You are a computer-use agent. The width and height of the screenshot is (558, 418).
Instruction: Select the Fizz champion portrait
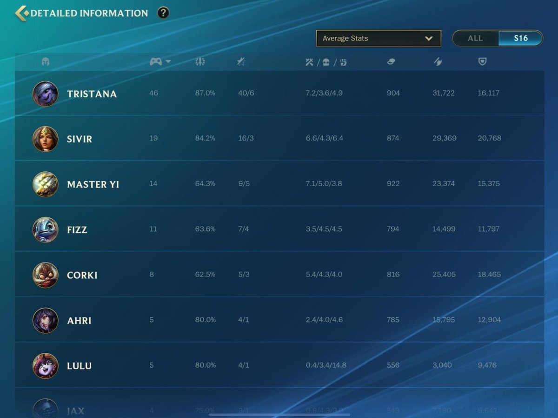point(46,229)
